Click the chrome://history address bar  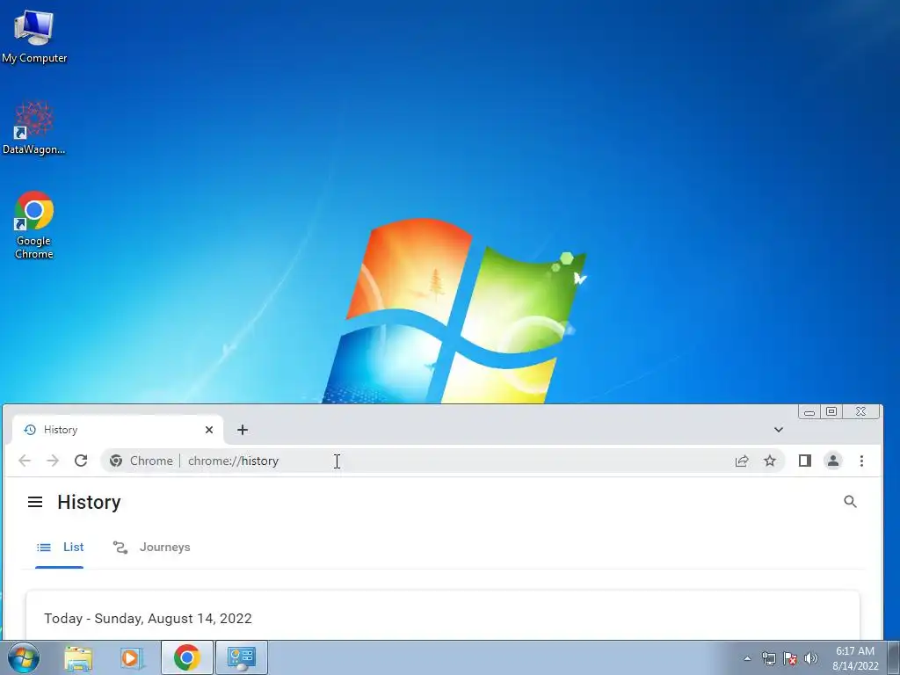[x=442, y=461]
